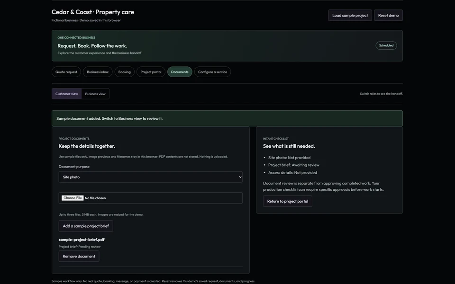This screenshot has width=455, height=284.
Task: Switch to the Business inbox tab
Action: pyautogui.click(x=98, y=72)
